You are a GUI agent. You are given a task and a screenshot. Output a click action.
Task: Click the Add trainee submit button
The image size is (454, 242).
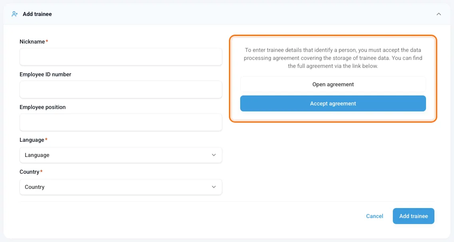[414, 216]
